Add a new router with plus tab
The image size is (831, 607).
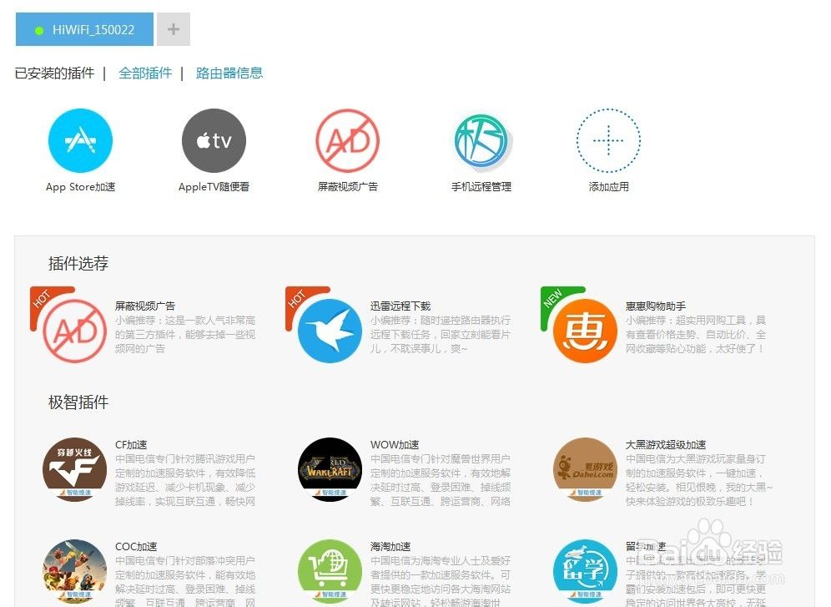pyautogui.click(x=174, y=30)
